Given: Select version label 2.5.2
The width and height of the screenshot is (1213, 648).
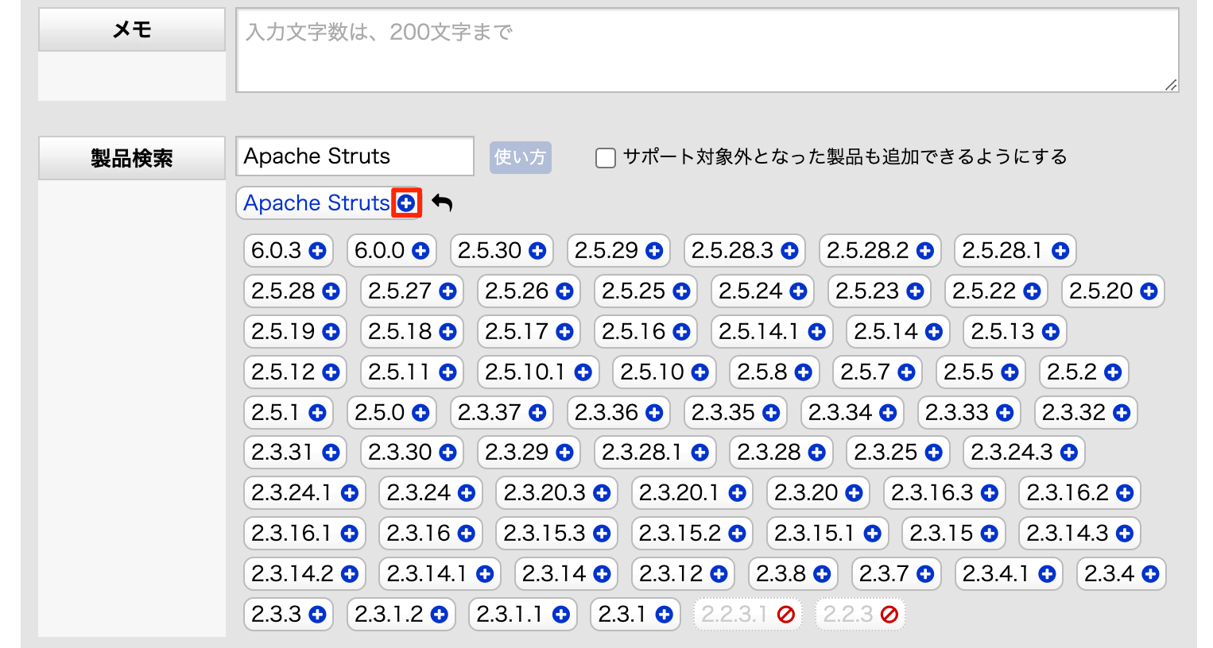Looking at the screenshot, I should (x=1072, y=372).
